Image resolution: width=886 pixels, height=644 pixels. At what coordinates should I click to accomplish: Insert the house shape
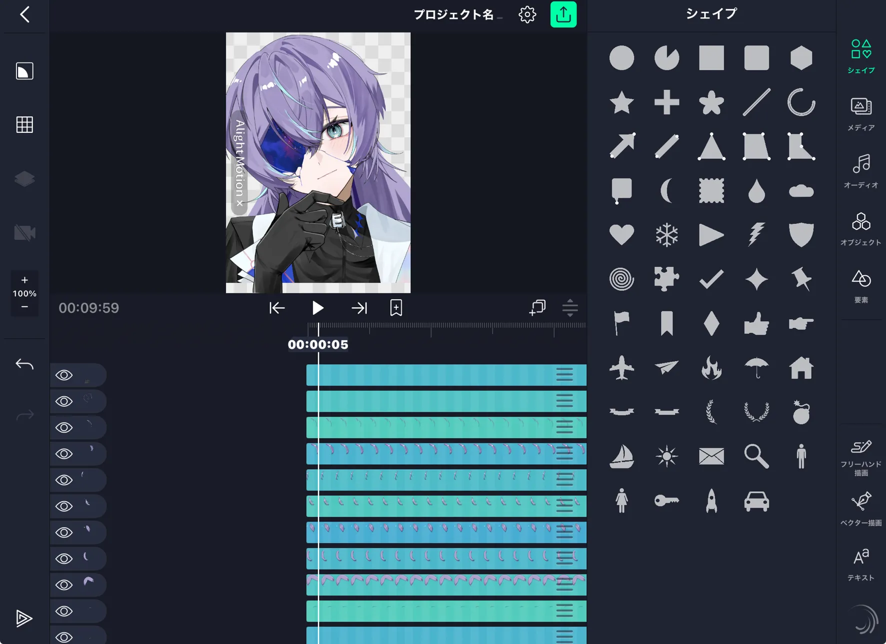[802, 368]
